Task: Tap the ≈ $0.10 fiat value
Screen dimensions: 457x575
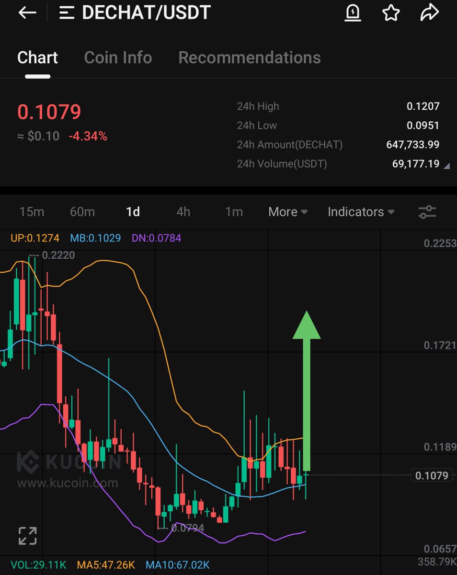Action: [38, 137]
